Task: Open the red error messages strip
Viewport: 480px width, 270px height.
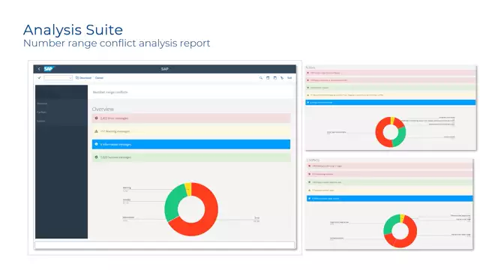Action: pyautogui.click(x=191, y=118)
